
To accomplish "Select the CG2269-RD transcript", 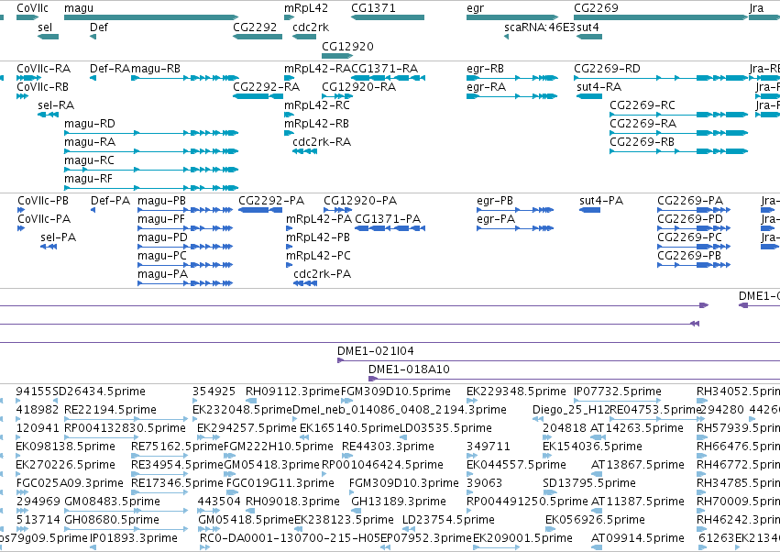I will (x=661, y=78).
